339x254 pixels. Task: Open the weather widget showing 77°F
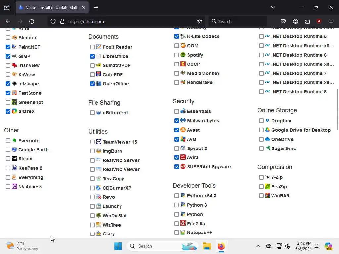[22, 246]
